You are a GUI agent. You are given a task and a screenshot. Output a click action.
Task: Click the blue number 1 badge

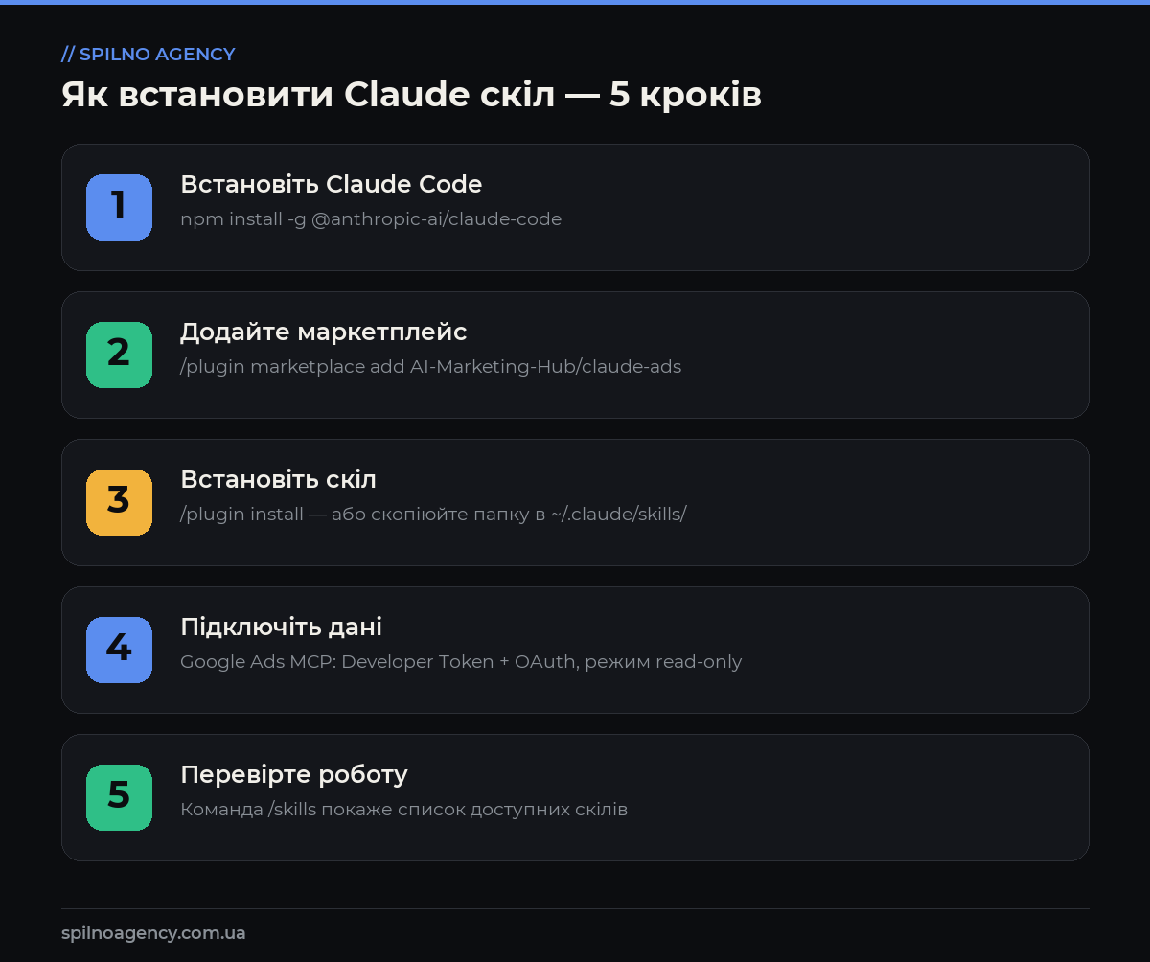[119, 207]
